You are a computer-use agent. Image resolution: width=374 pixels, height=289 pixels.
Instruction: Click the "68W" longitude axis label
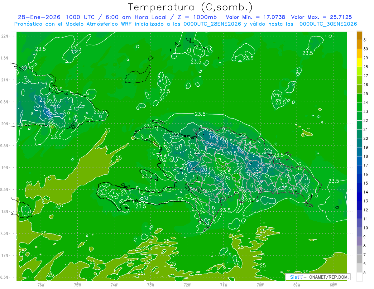[333, 285]
